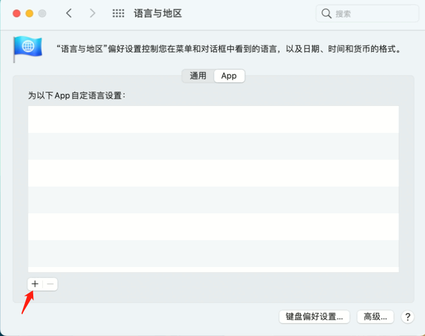Click the back arrow in the toolbar

click(69, 13)
